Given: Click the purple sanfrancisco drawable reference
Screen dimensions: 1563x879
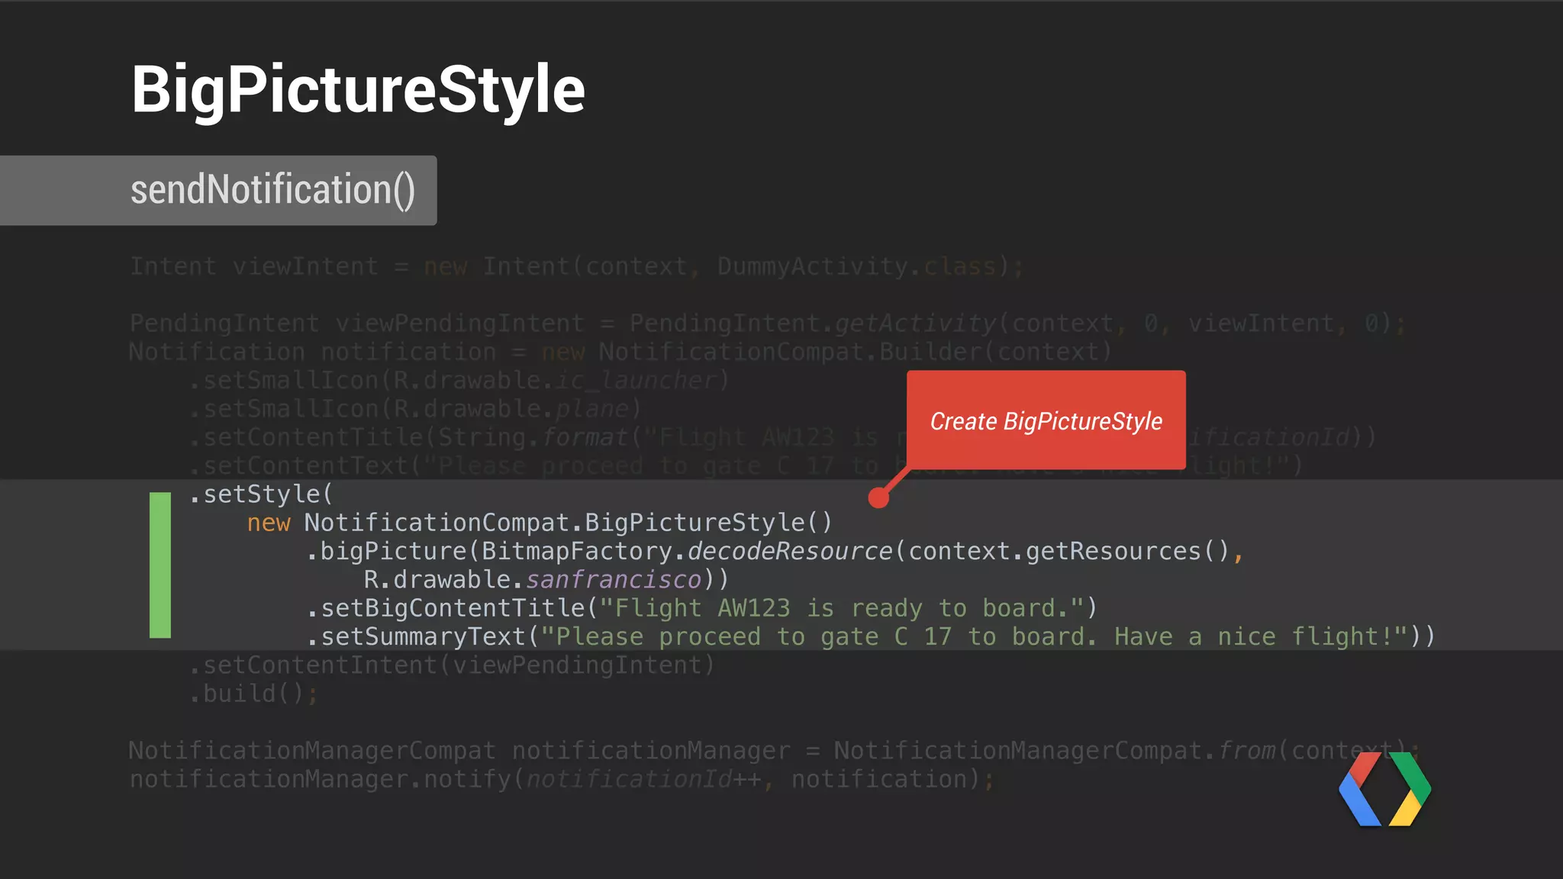Looking at the screenshot, I should click(x=613, y=580).
